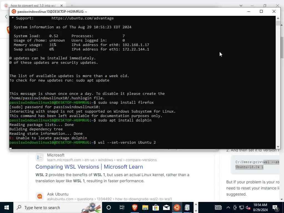
Task: Click the terminal window title text
Action: pos(52,12)
